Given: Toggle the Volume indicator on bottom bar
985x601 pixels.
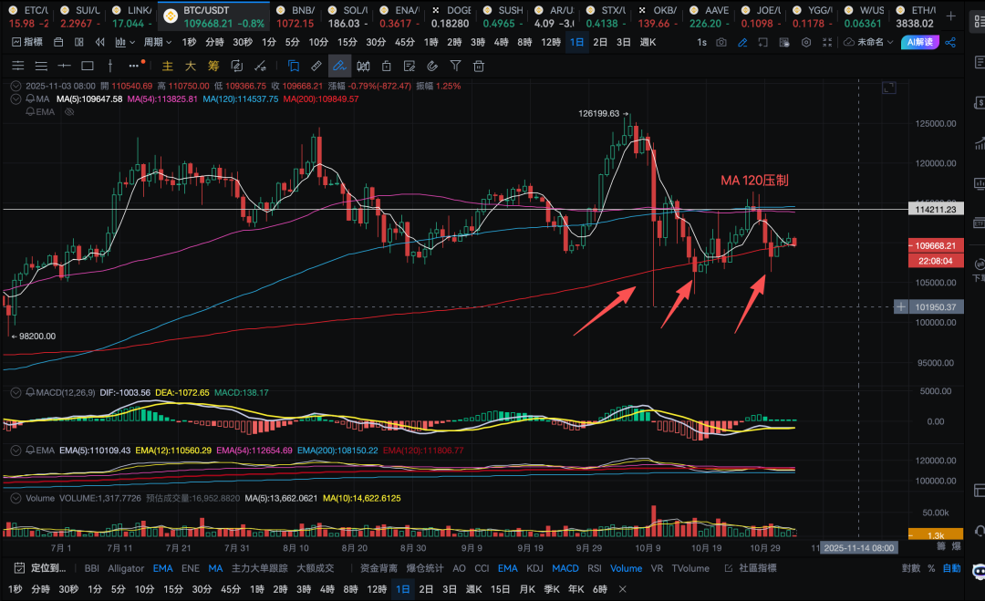Looking at the screenshot, I should (626, 568).
